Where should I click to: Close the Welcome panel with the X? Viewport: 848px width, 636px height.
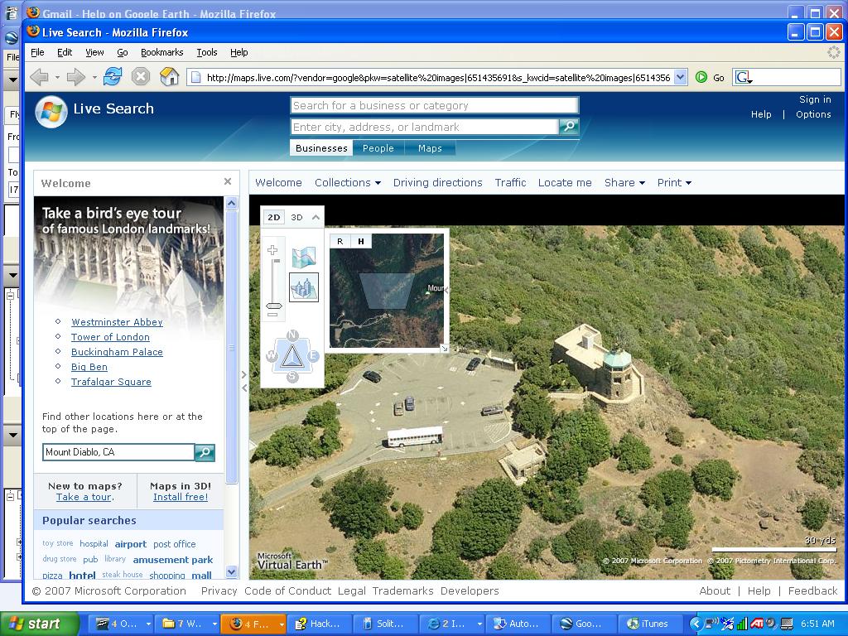click(228, 181)
